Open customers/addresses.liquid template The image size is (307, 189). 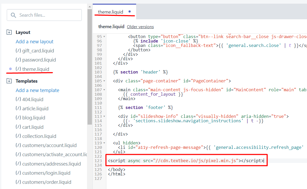pyautogui.click(x=51, y=164)
